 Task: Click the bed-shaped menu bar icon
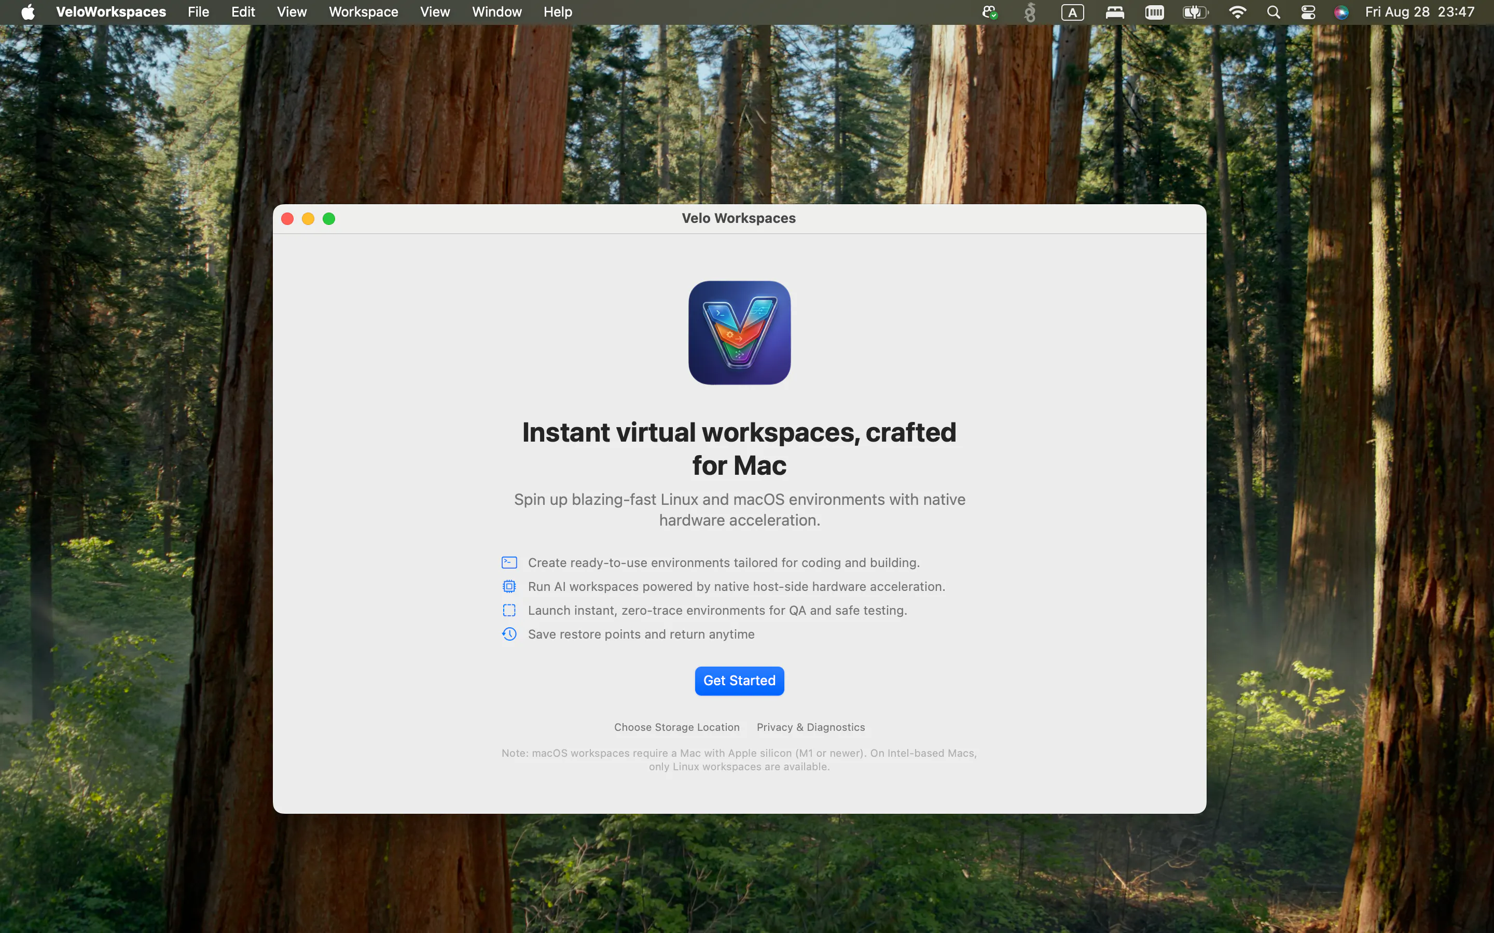click(x=1114, y=12)
